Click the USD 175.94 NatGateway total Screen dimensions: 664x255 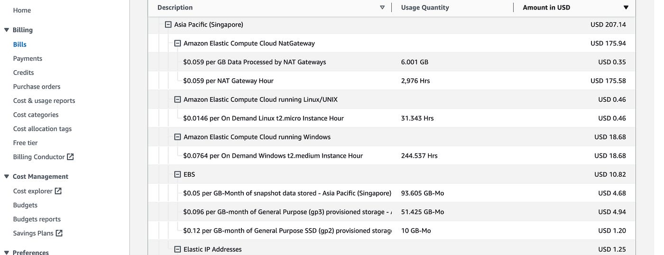pyautogui.click(x=608, y=43)
